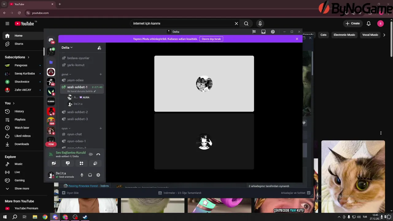Mute the Discord microphone
The height and width of the screenshot is (221, 393).
click(82, 175)
